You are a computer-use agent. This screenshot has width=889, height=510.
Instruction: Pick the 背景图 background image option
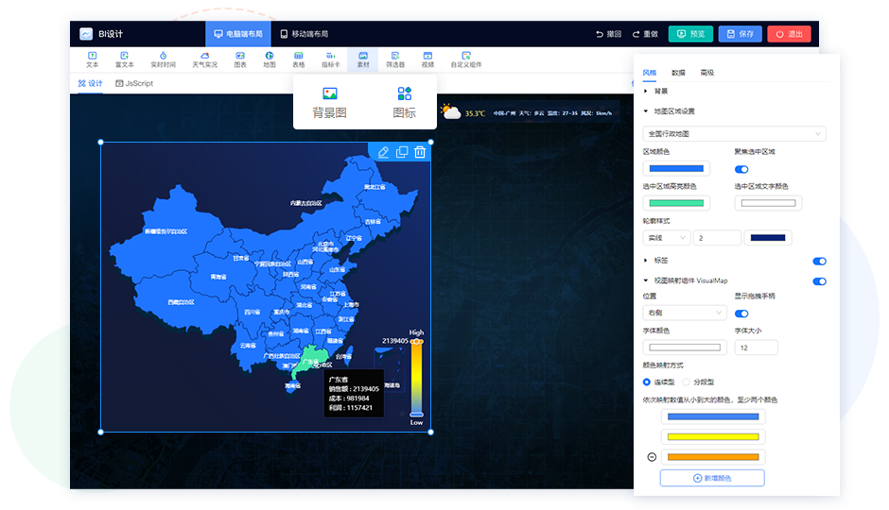329,102
